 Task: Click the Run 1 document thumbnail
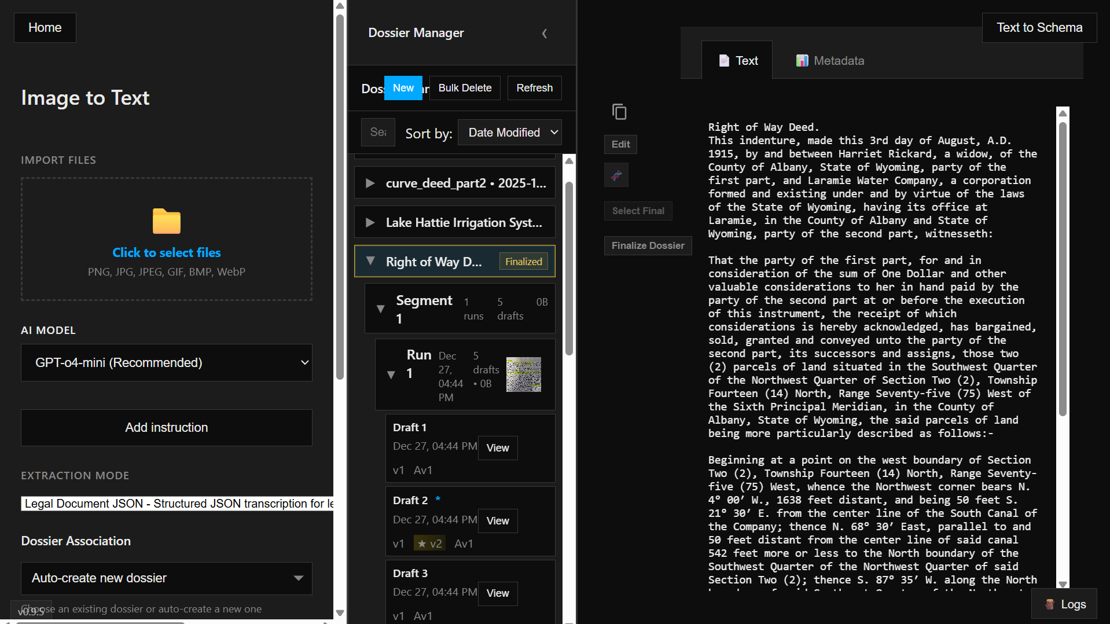click(x=524, y=375)
